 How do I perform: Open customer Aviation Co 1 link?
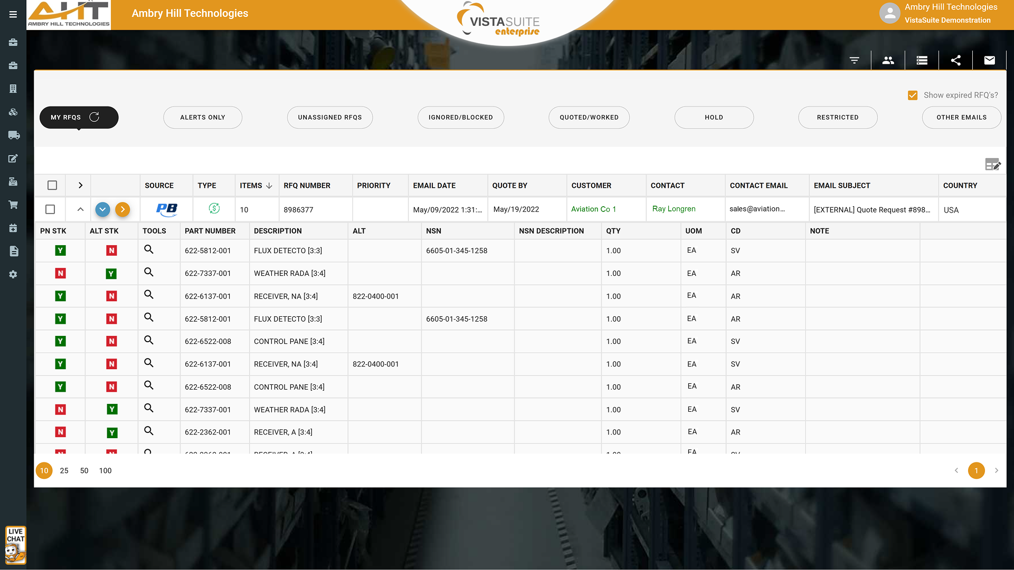(593, 209)
